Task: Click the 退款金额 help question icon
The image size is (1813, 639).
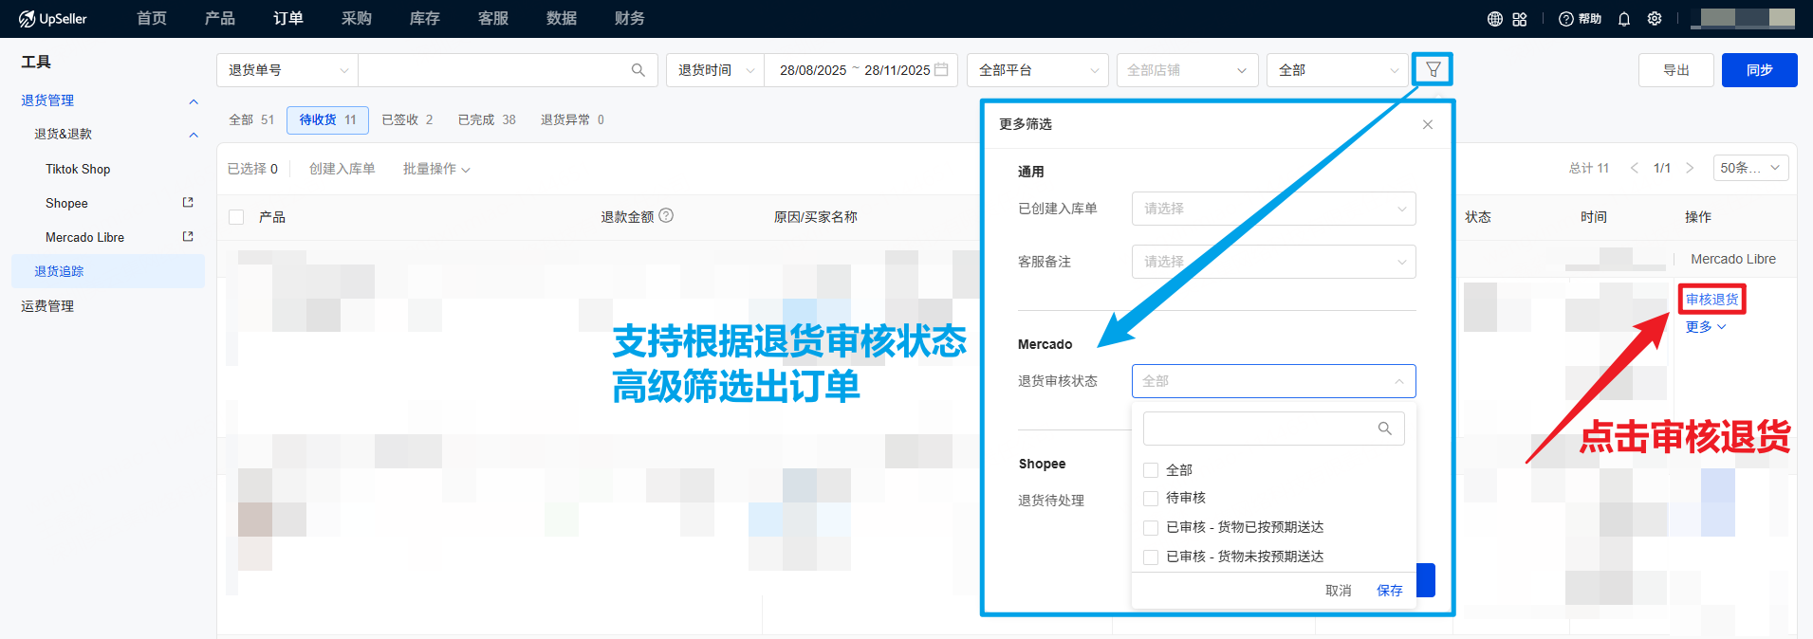Action: pyautogui.click(x=666, y=216)
